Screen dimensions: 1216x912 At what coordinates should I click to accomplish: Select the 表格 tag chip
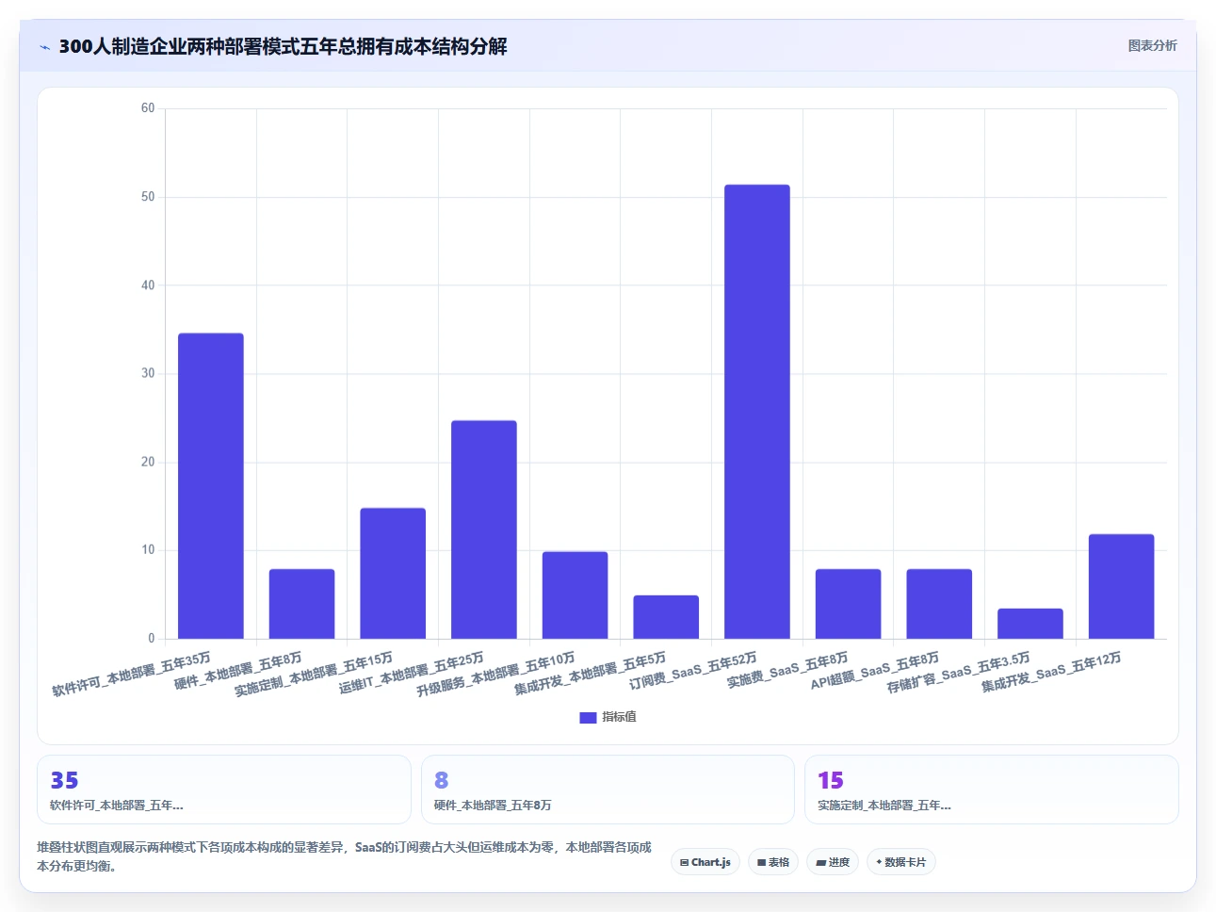point(773,862)
